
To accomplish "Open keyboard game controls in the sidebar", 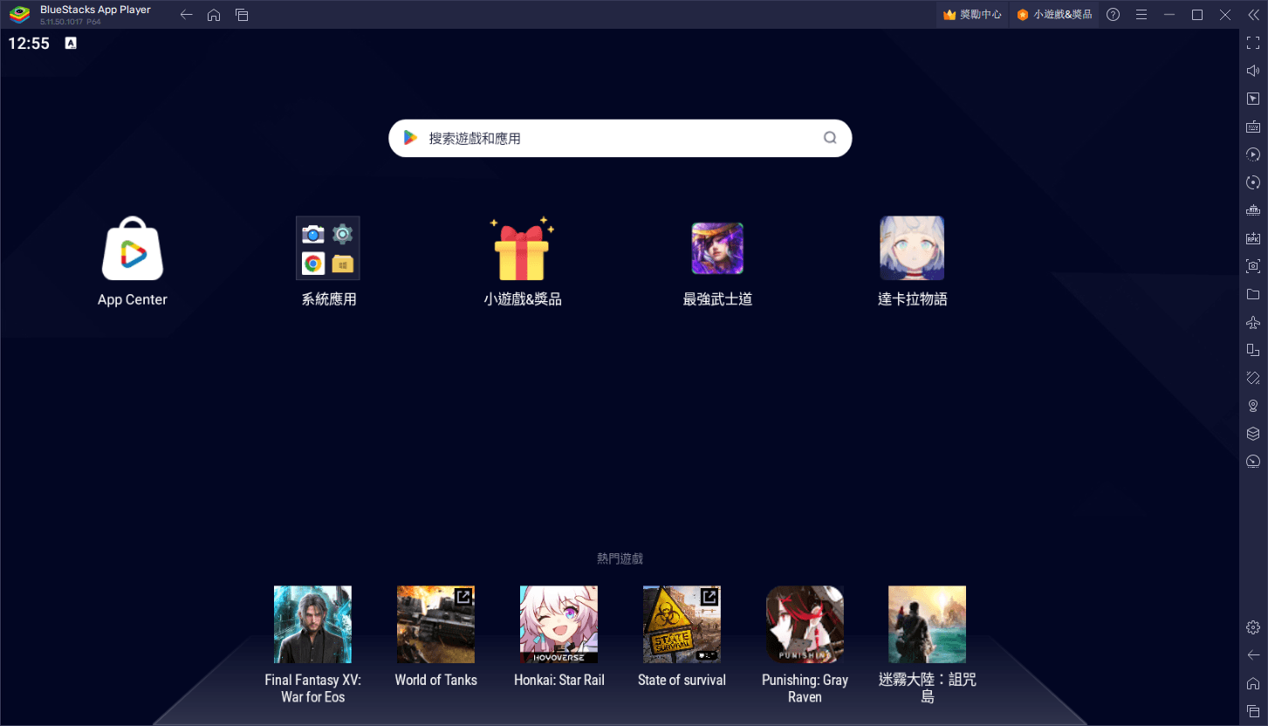I will click(1253, 127).
